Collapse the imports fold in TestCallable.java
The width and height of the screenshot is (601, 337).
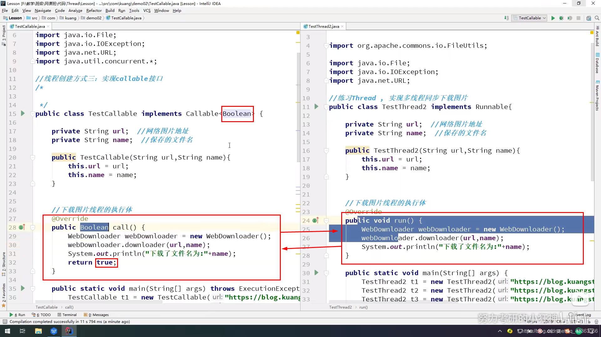(33, 62)
